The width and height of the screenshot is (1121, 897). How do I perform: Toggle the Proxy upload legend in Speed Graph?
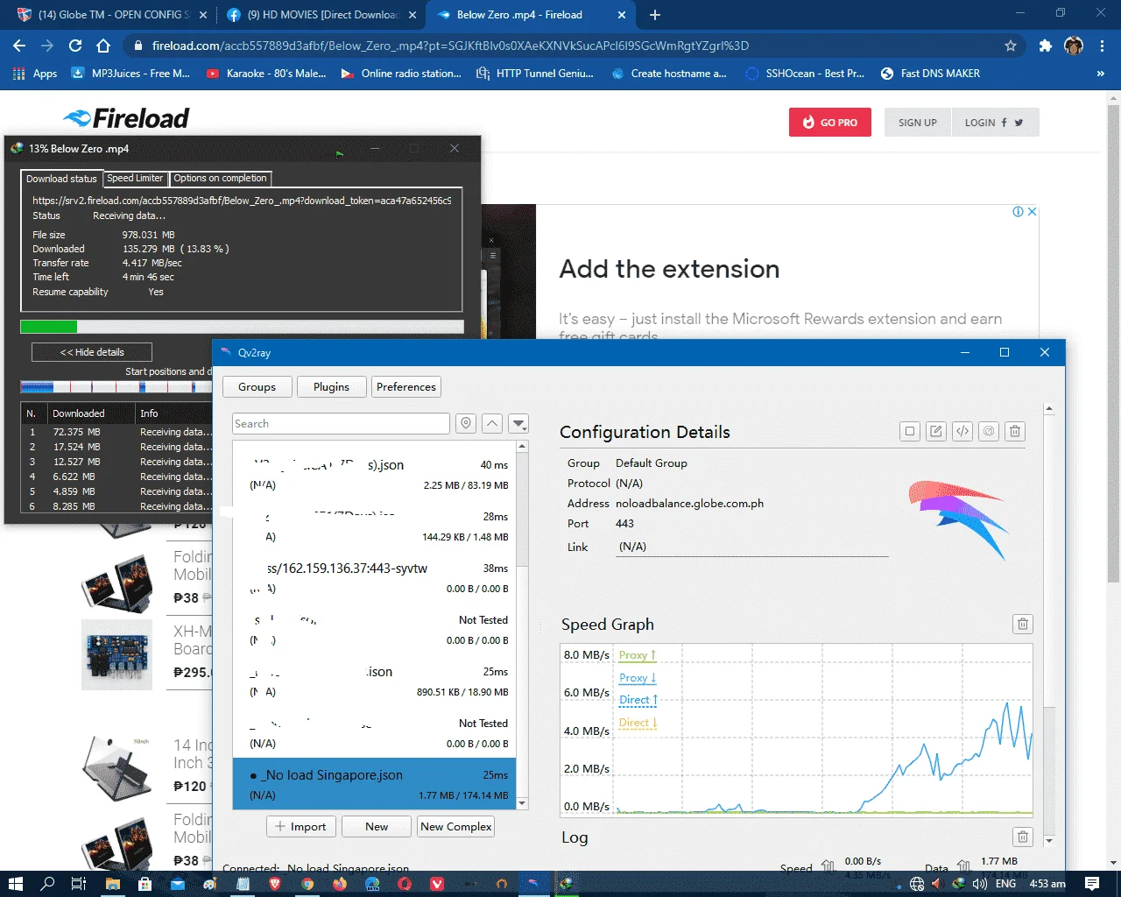click(x=637, y=655)
